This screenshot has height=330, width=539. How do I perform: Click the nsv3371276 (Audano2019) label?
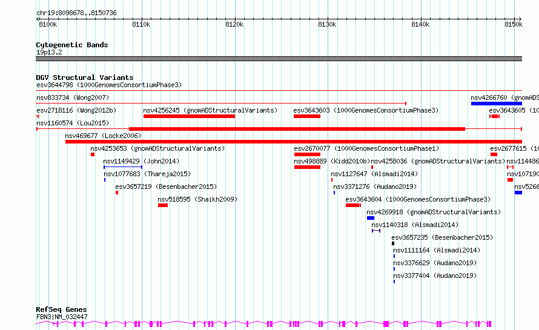(x=375, y=186)
